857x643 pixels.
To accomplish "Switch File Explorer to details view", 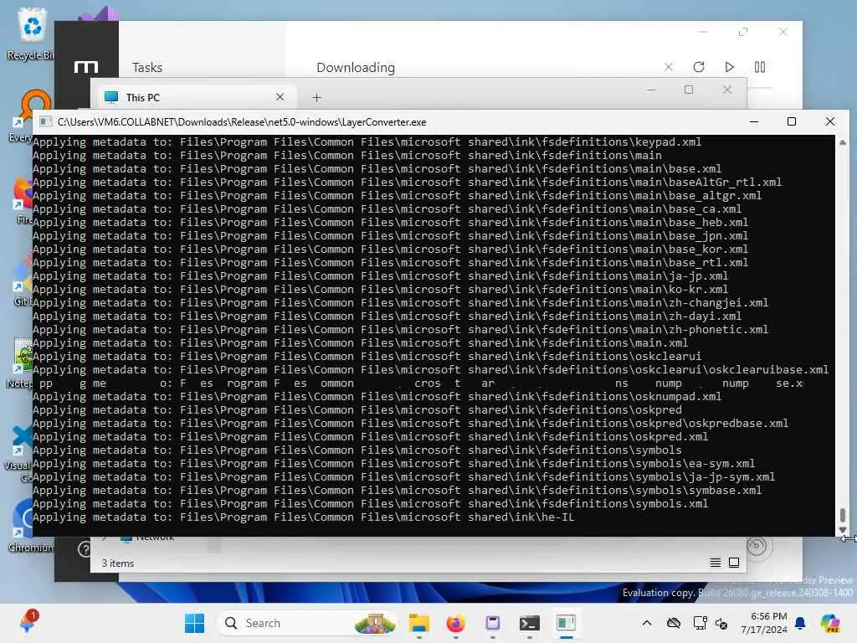I will pos(715,563).
